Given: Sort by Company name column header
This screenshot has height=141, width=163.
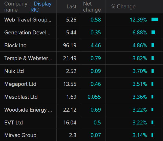Looking at the screenshot, I should tap(16, 7).
